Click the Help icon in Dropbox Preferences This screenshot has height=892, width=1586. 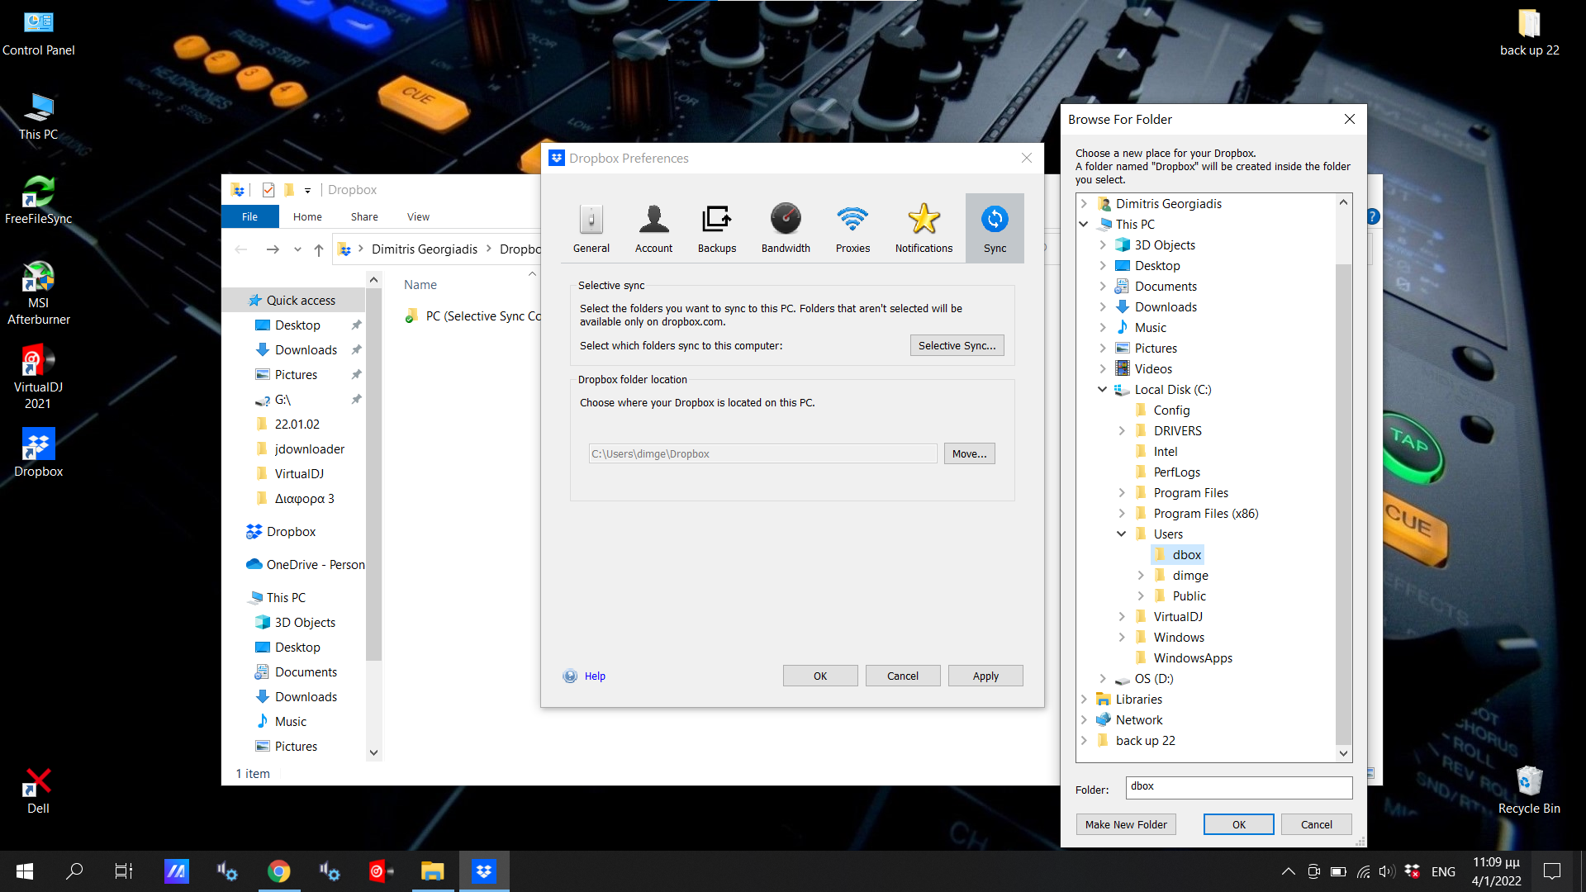pos(570,676)
